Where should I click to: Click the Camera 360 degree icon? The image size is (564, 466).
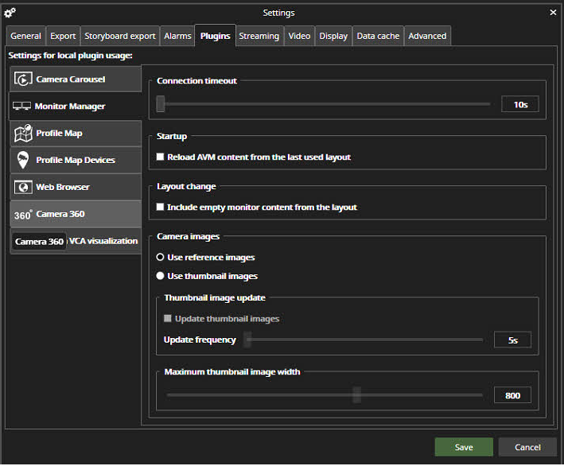[x=23, y=214]
